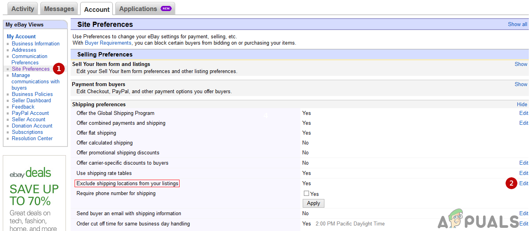Viewport: 532px width, 231px height.
Task: Open Resolution Center from sidebar
Action: 32,138
